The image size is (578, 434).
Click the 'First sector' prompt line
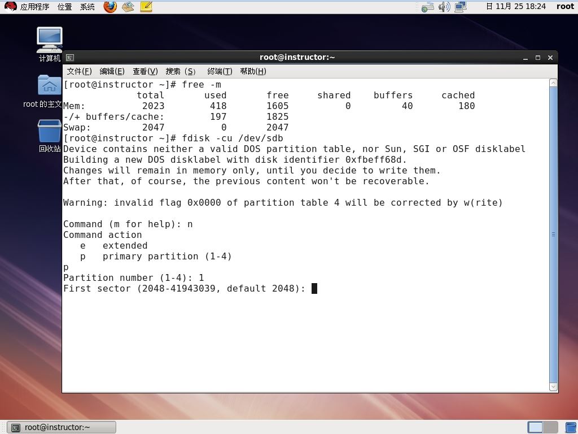(185, 289)
